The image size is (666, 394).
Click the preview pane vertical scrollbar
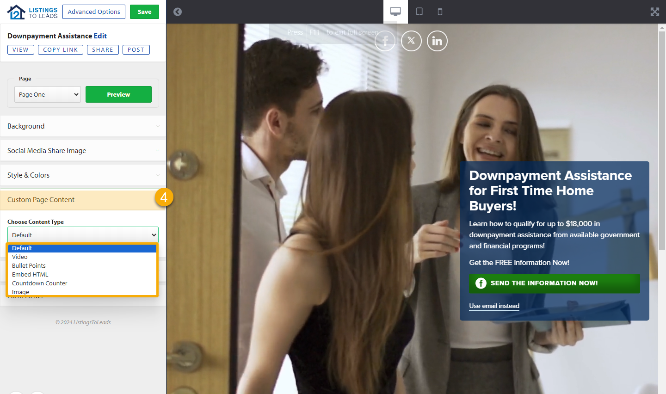[662, 139]
